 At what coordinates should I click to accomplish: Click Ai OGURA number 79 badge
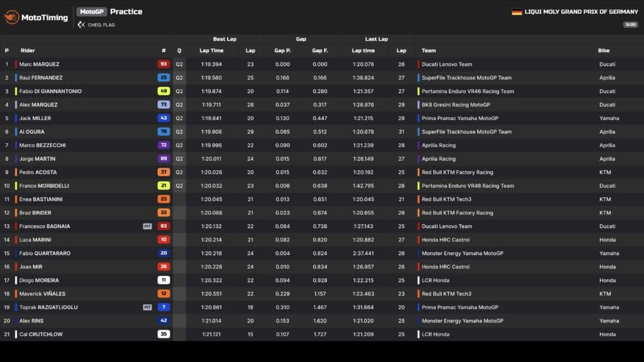point(164,132)
